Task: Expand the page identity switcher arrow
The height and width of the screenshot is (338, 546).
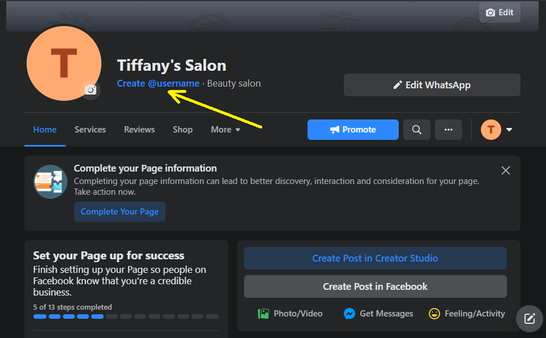Action: pos(509,130)
